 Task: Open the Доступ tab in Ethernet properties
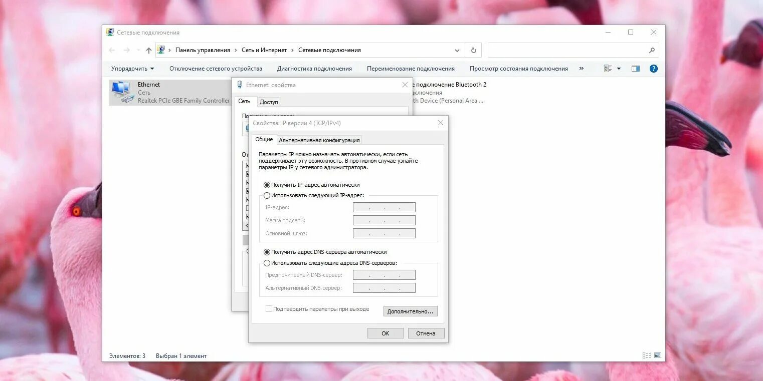(x=269, y=102)
